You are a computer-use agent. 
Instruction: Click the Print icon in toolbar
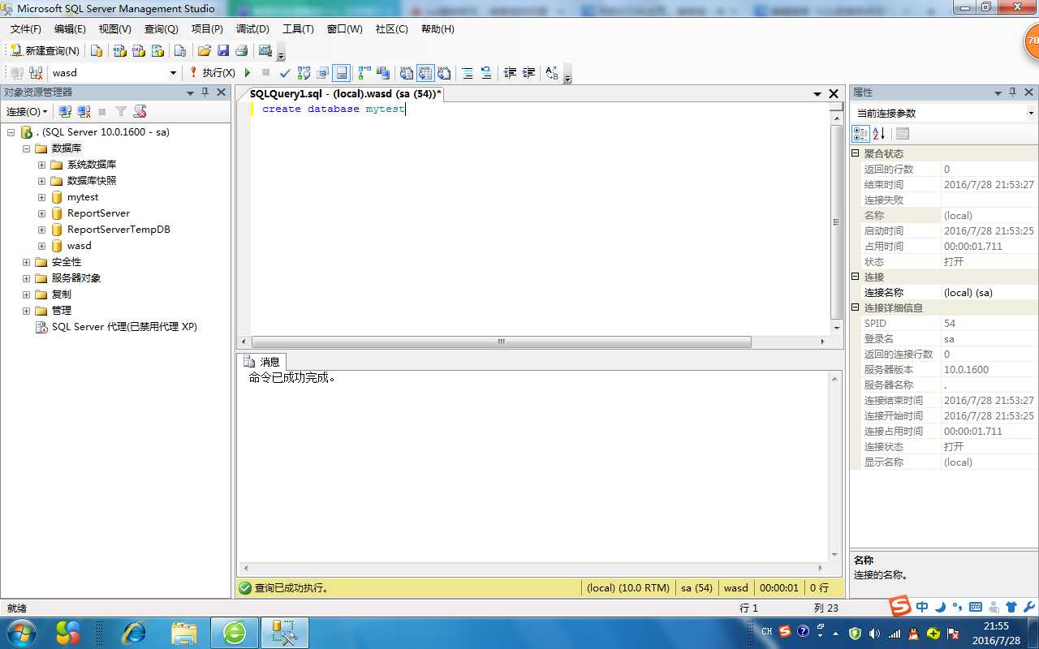click(x=241, y=50)
